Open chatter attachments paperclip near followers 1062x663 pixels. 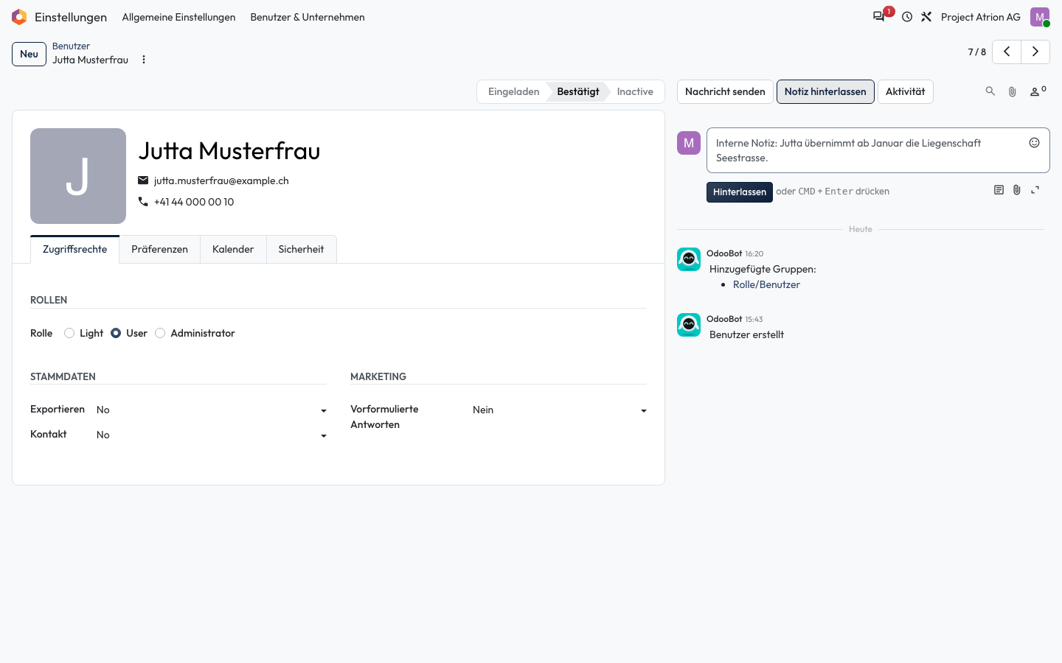1013,91
